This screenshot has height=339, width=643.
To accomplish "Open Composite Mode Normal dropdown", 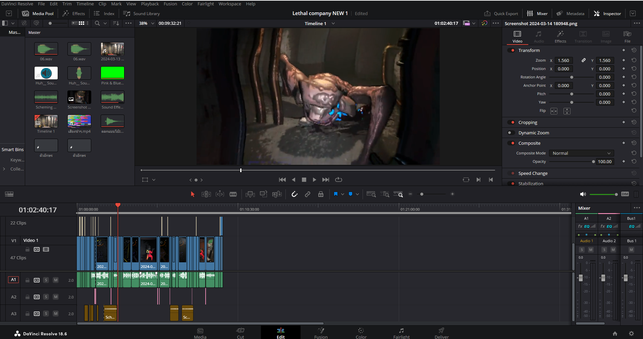I will point(581,153).
